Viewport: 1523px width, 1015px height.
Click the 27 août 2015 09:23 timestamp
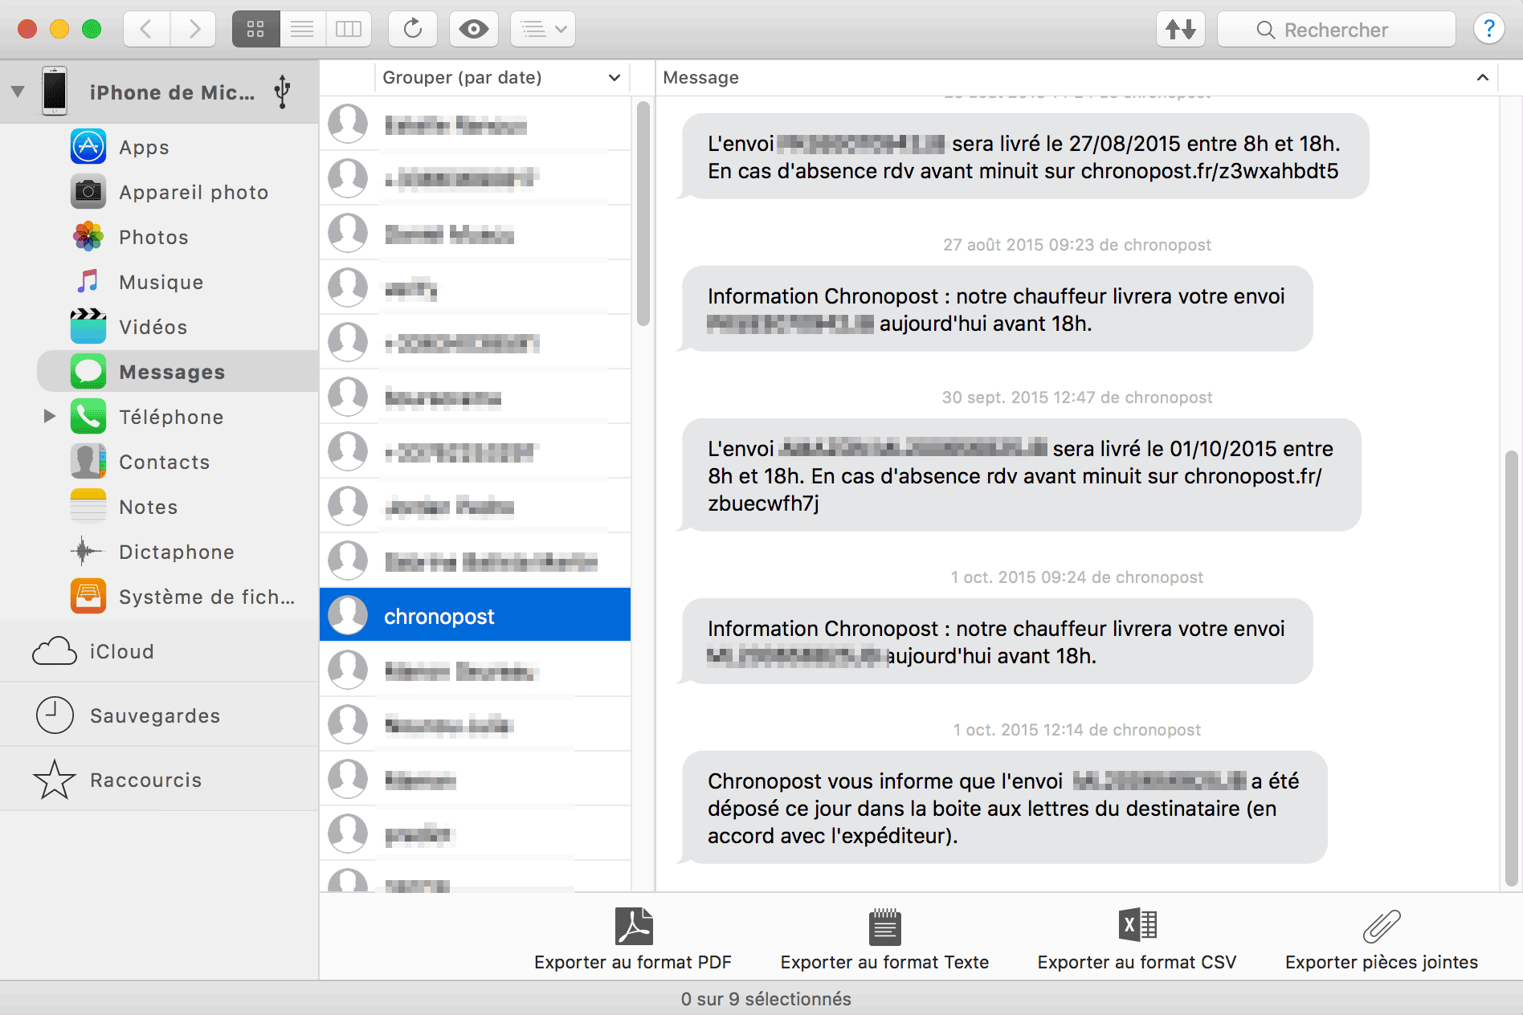click(1076, 245)
